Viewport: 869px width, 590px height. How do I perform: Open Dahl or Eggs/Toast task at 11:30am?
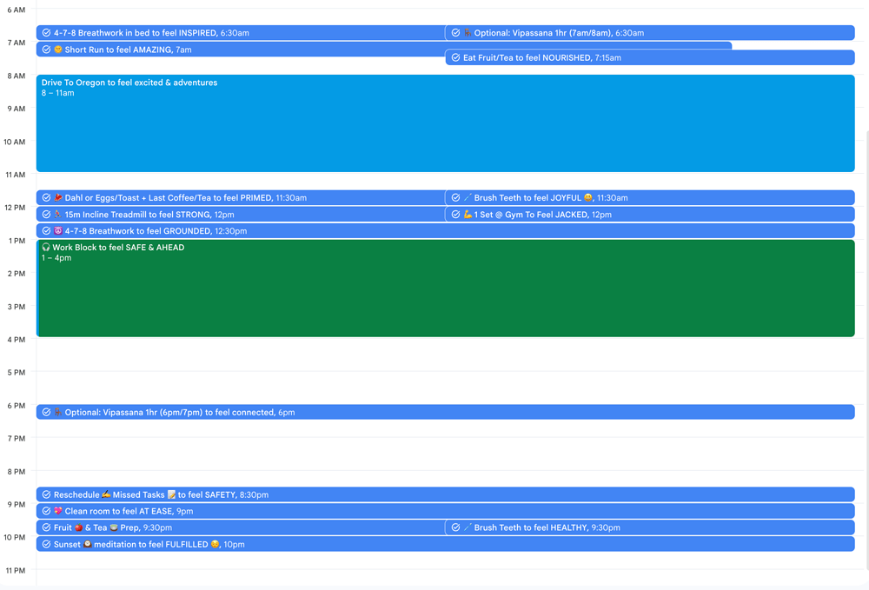point(241,198)
